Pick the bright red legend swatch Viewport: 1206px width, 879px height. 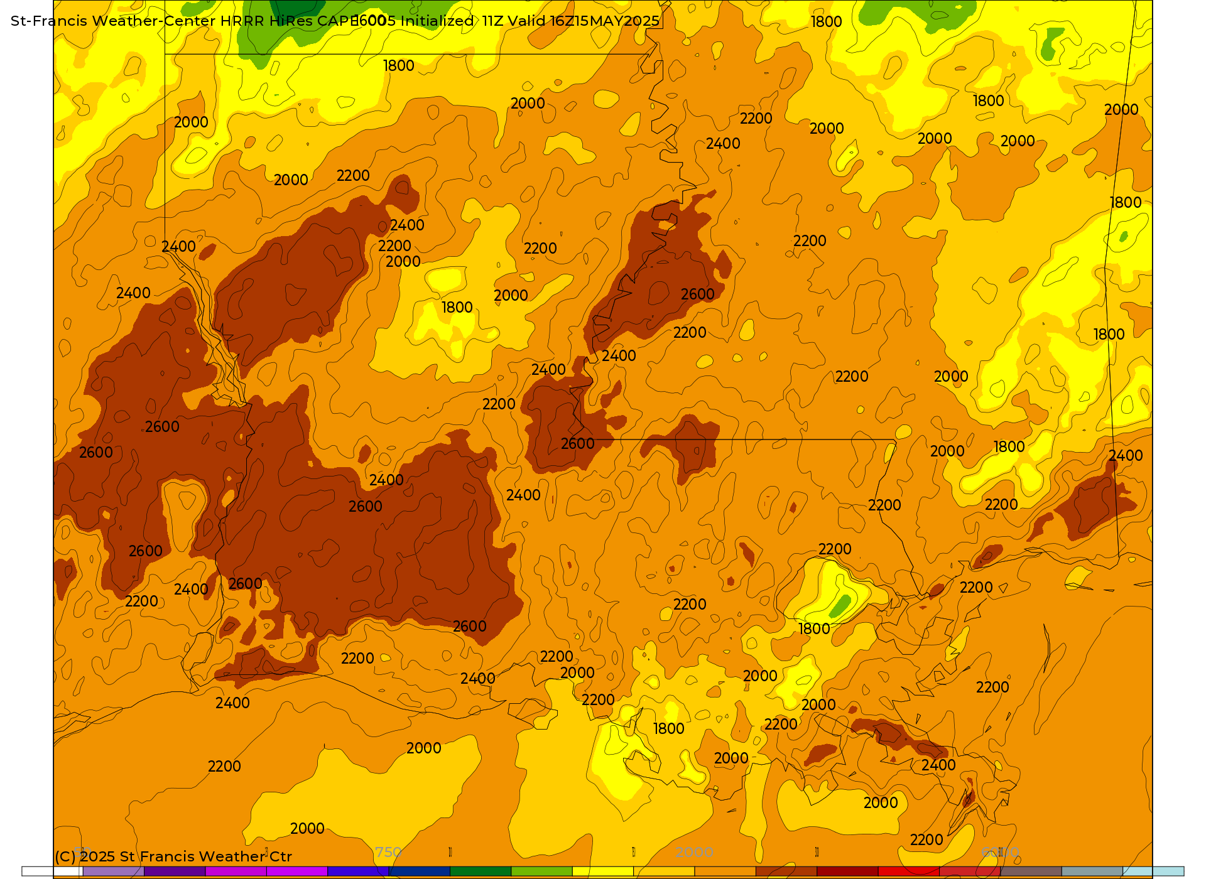point(908,871)
